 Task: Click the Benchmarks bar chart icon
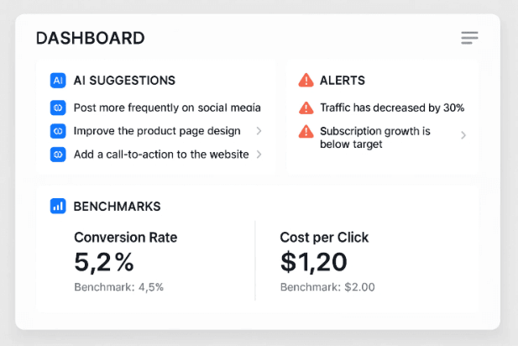[58, 206]
